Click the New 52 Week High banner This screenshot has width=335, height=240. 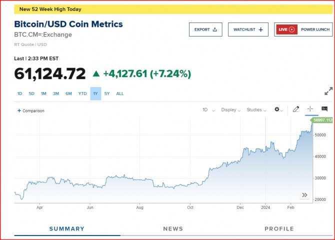click(x=50, y=9)
